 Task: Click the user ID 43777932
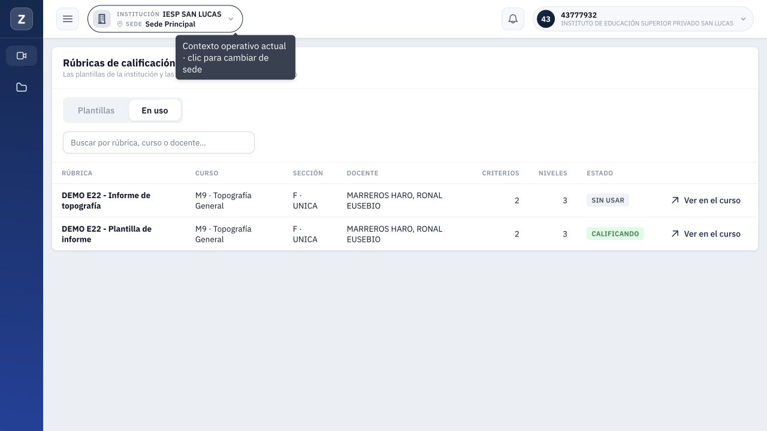579,15
